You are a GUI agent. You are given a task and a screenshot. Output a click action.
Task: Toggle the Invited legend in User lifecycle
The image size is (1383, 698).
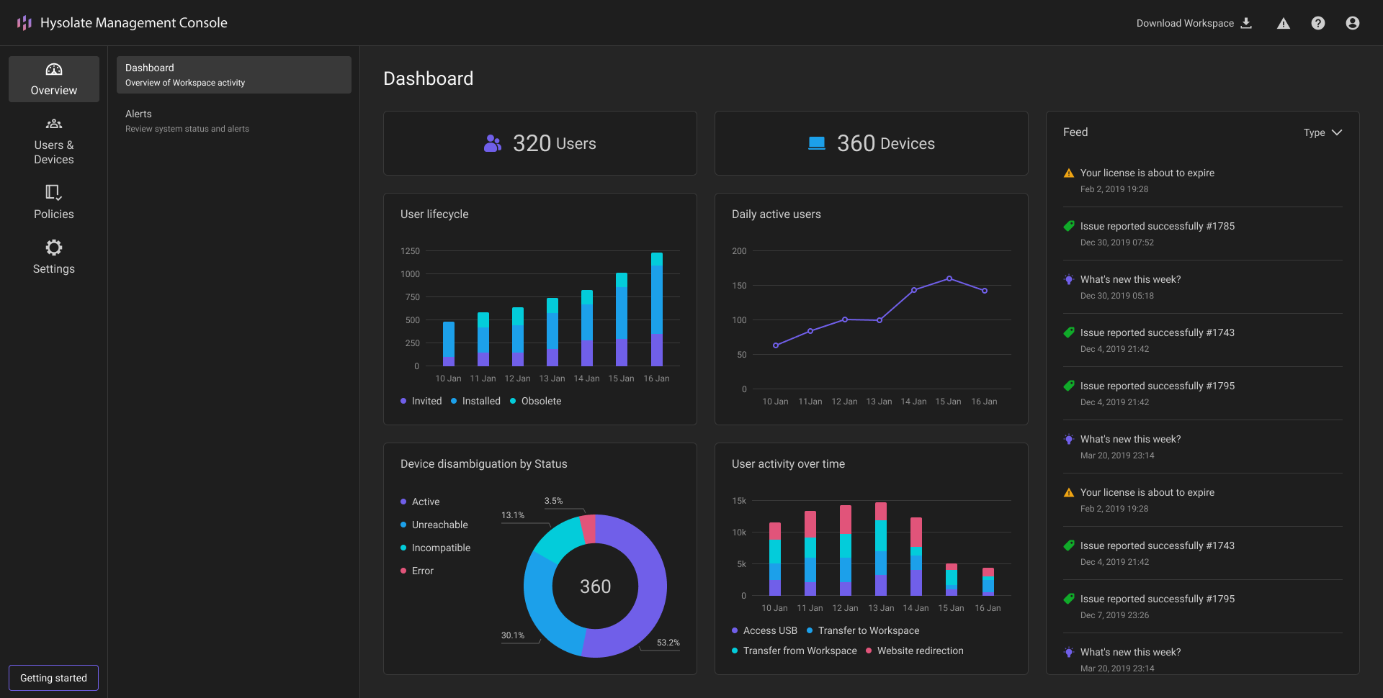pyautogui.click(x=421, y=401)
